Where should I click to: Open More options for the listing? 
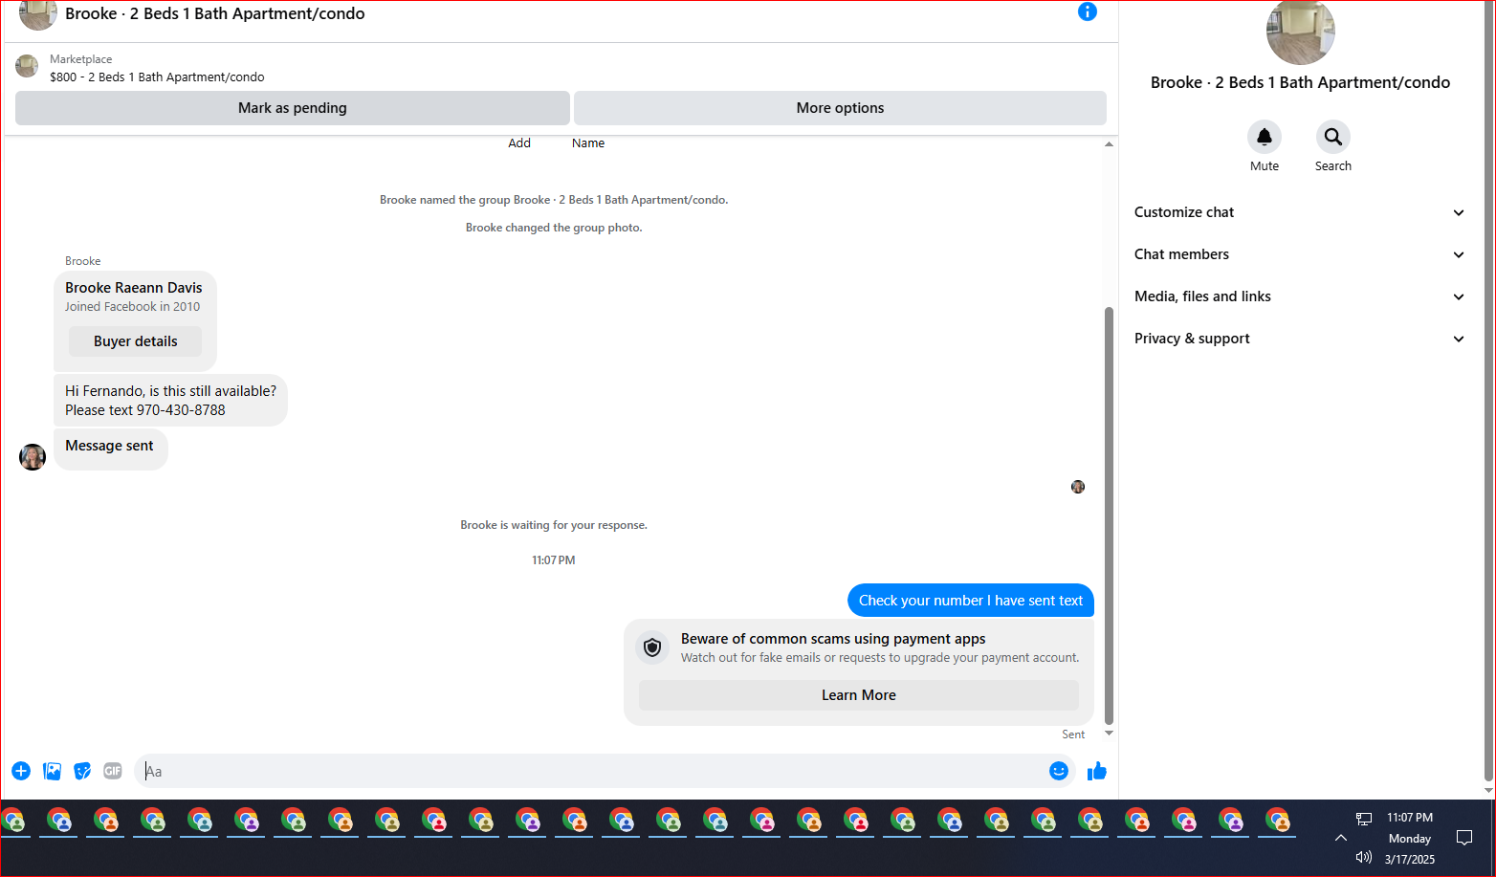[840, 108]
